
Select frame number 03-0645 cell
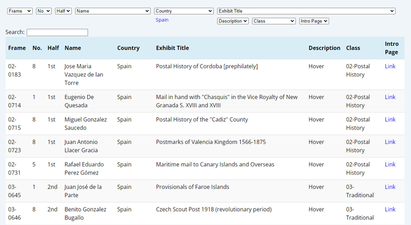click(x=14, y=191)
